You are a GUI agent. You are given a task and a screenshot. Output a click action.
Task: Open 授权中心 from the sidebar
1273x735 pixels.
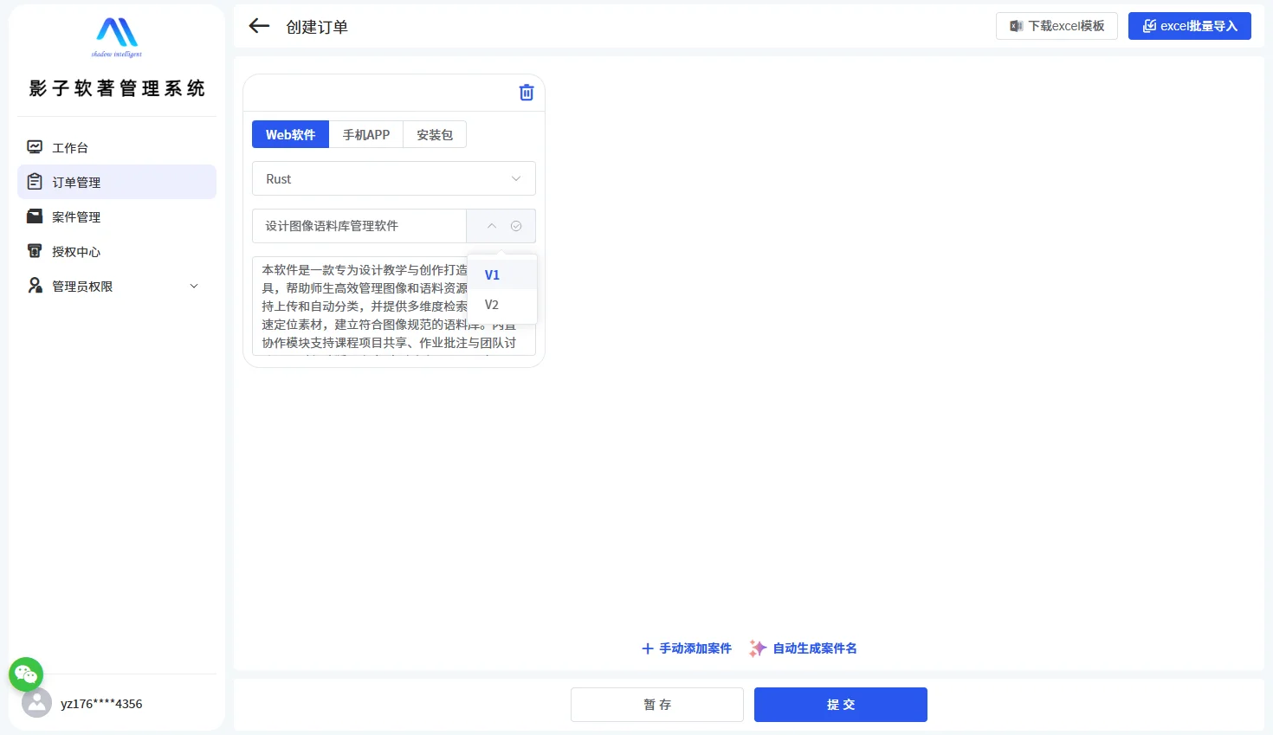76,251
